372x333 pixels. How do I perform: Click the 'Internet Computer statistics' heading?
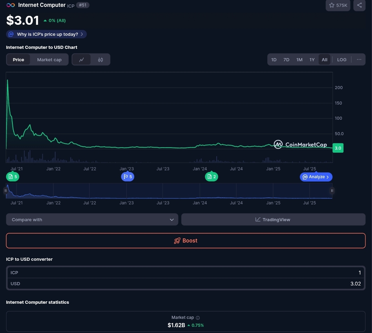tap(38, 302)
